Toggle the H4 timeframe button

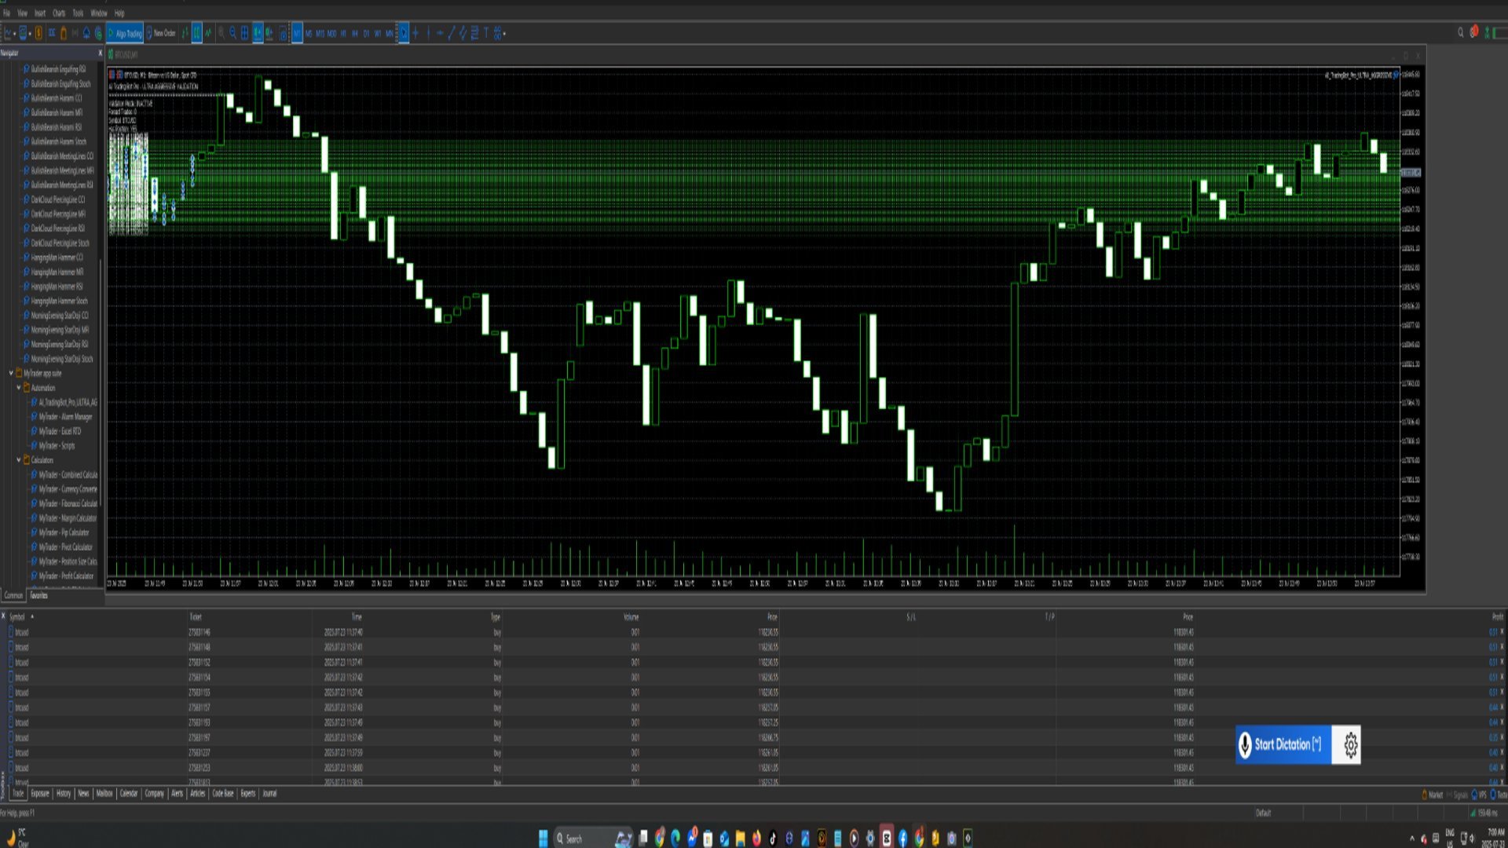pyautogui.click(x=355, y=33)
